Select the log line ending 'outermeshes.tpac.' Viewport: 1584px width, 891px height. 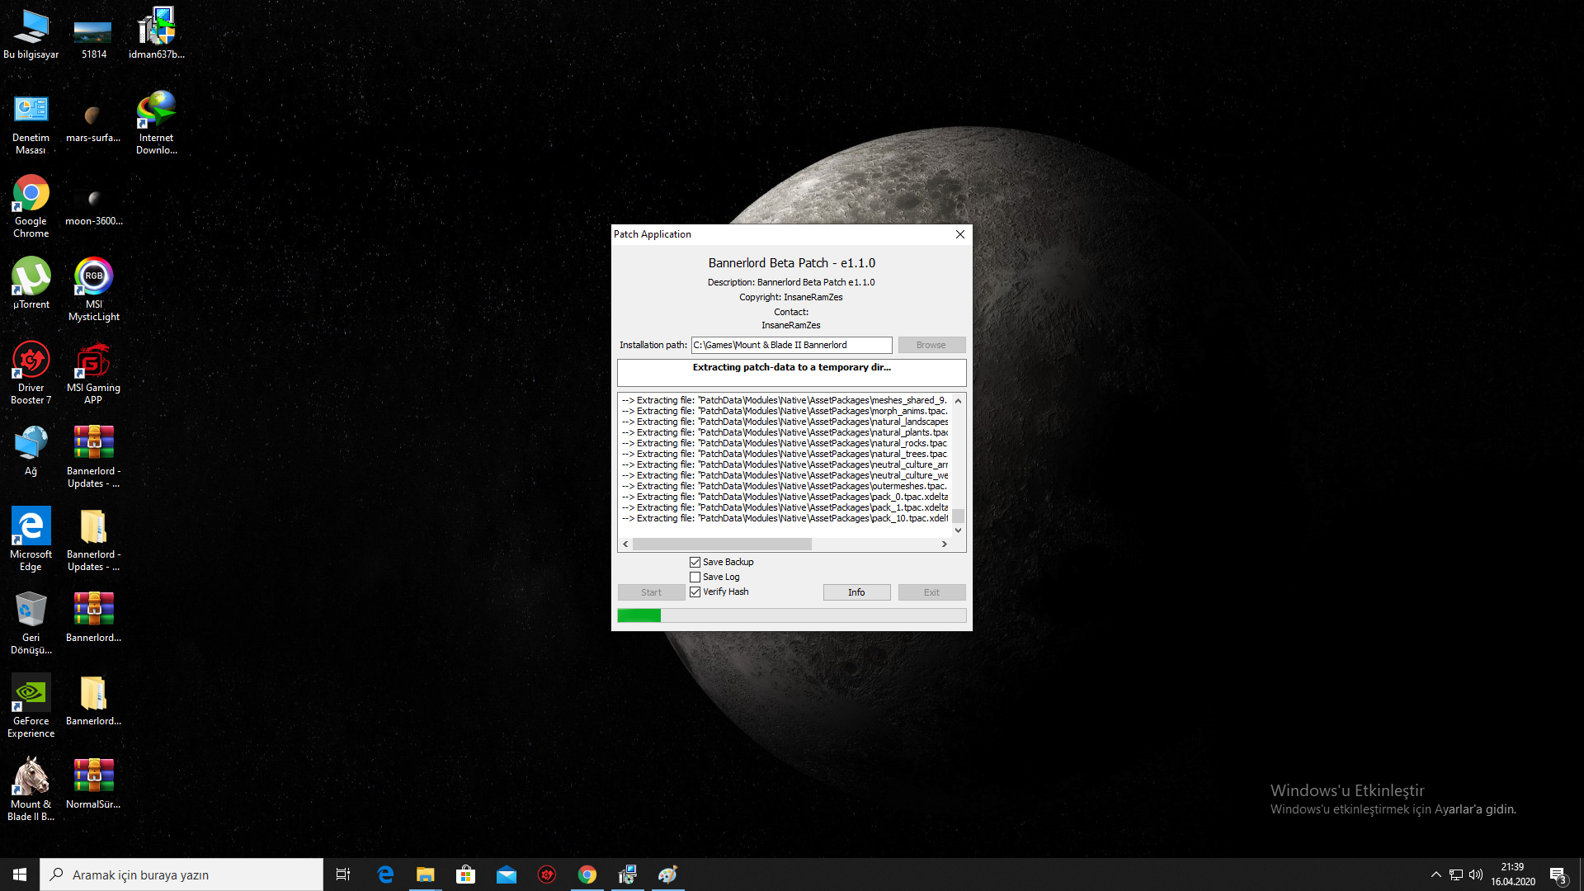pyautogui.click(x=785, y=487)
